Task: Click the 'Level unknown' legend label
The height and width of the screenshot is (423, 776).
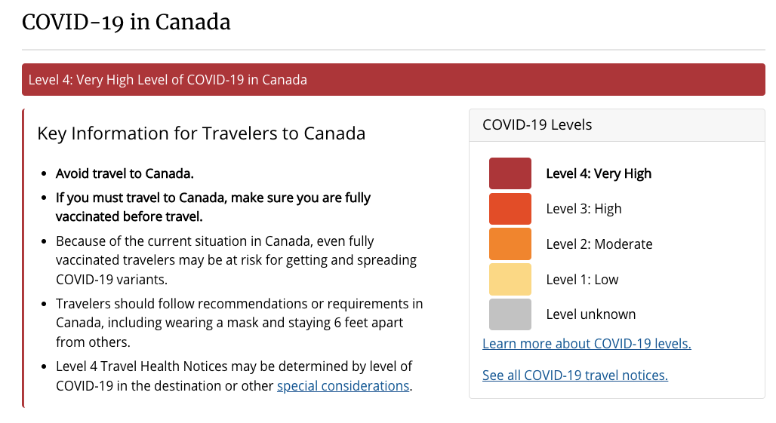Action: tap(590, 314)
